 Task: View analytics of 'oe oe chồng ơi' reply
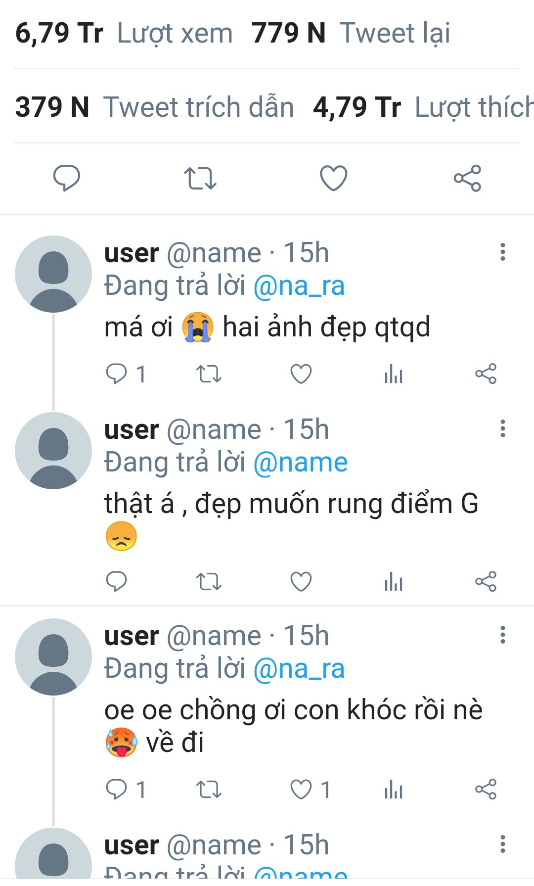coord(394,789)
